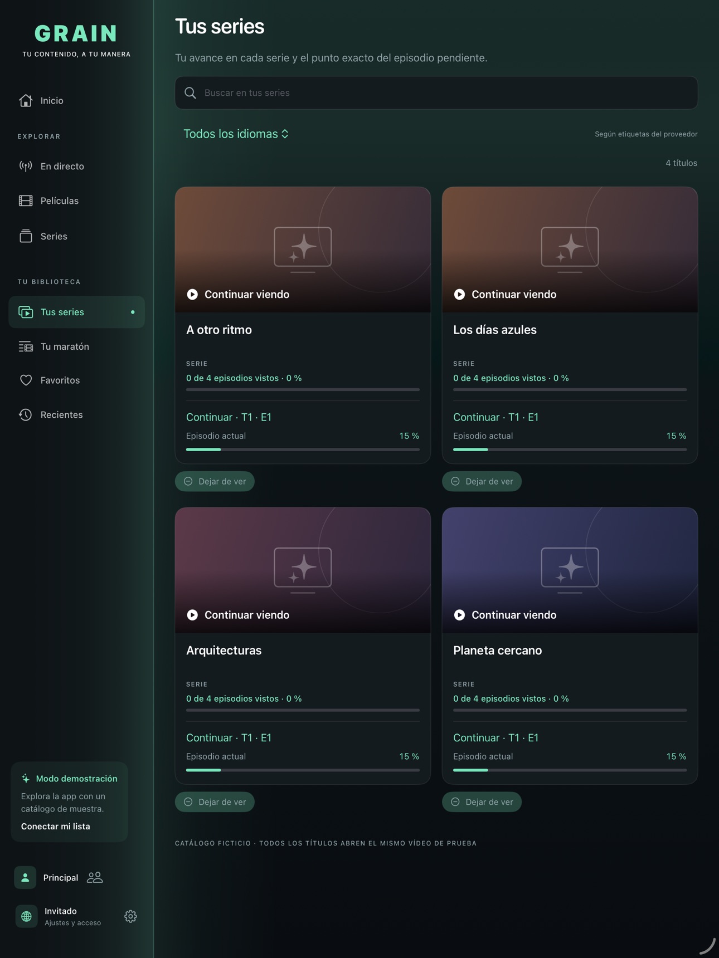Click the settings gear next to Invitado
Image resolution: width=719 pixels, height=958 pixels.
130,916
